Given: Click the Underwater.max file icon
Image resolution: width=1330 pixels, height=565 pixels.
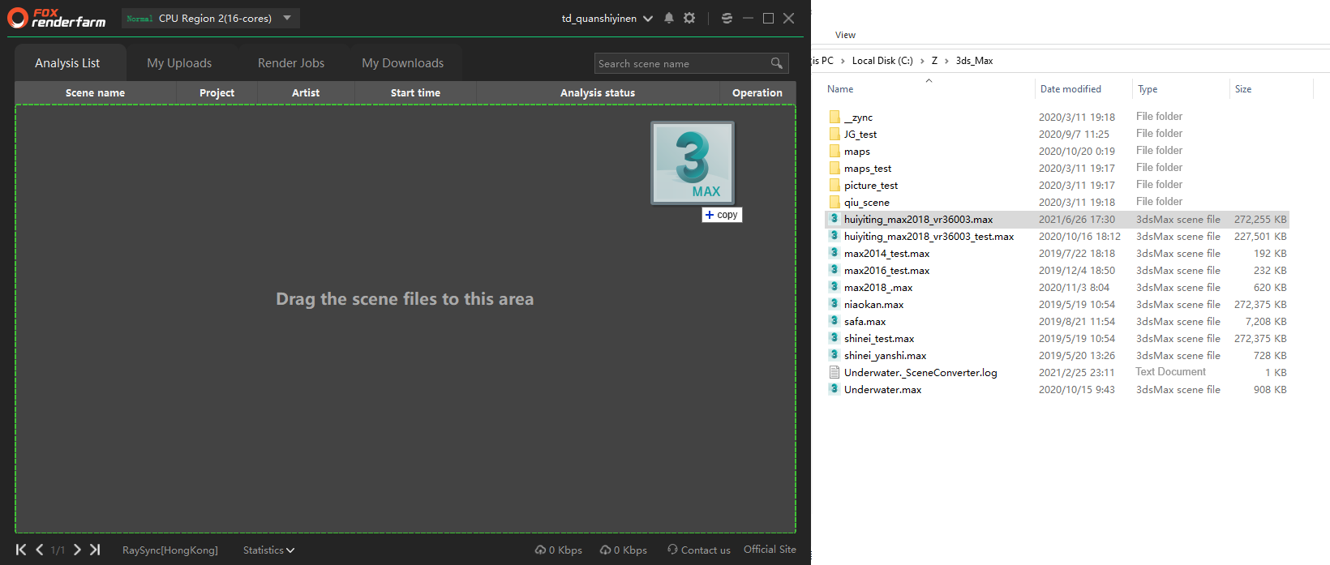Looking at the screenshot, I should click(834, 389).
